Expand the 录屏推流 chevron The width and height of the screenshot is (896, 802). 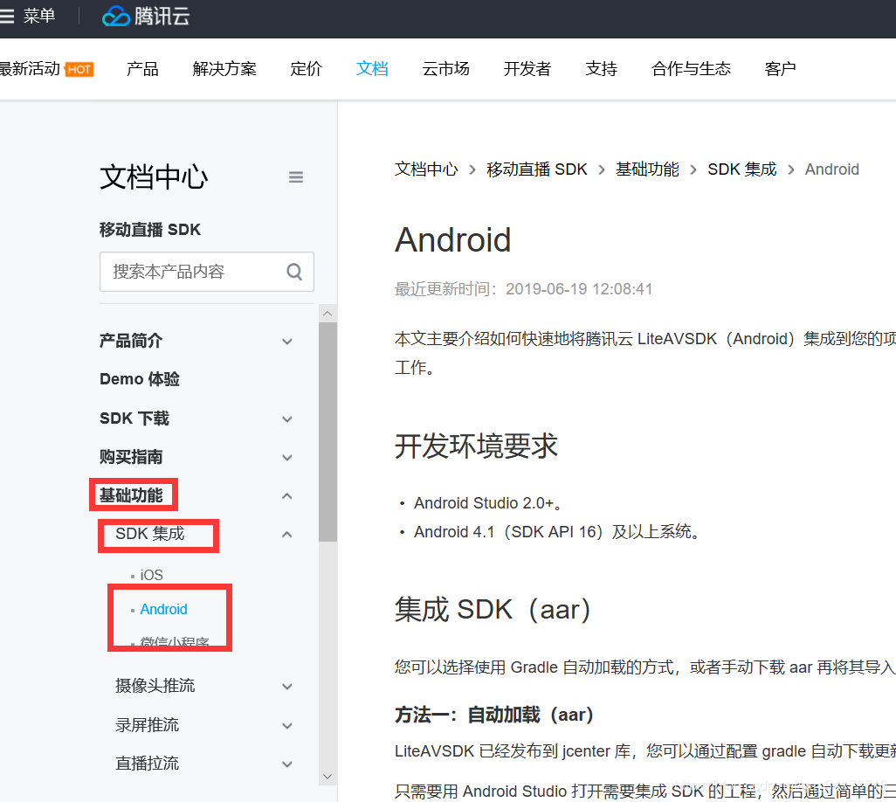(x=287, y=725)
